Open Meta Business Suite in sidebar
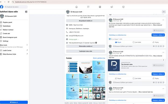168x104 pixels. click(9, 54)
